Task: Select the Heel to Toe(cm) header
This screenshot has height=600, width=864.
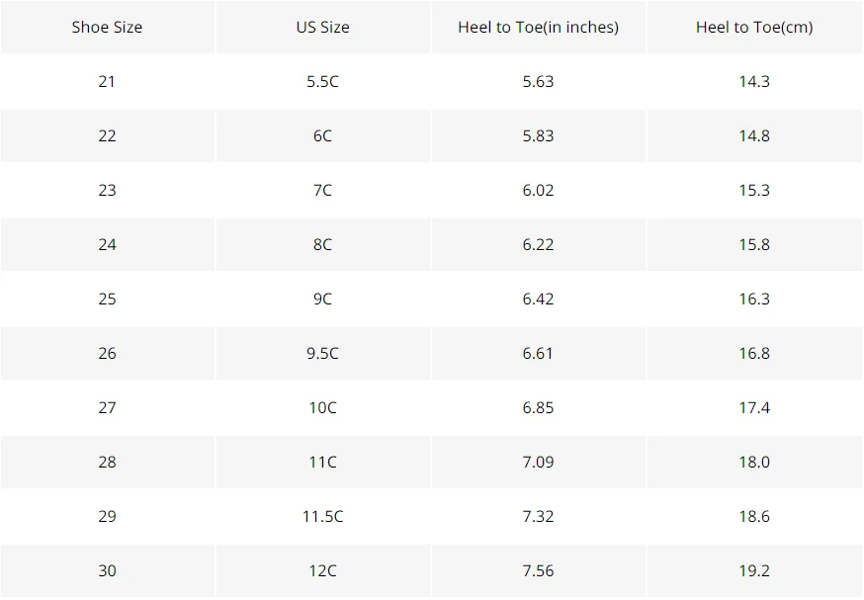Action: pos(754,27)
